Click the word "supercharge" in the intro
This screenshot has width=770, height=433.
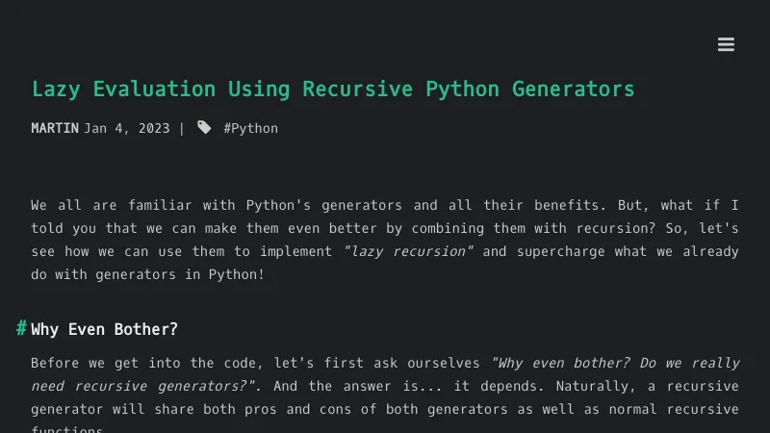pyautogui.click(x=559, y=251)
